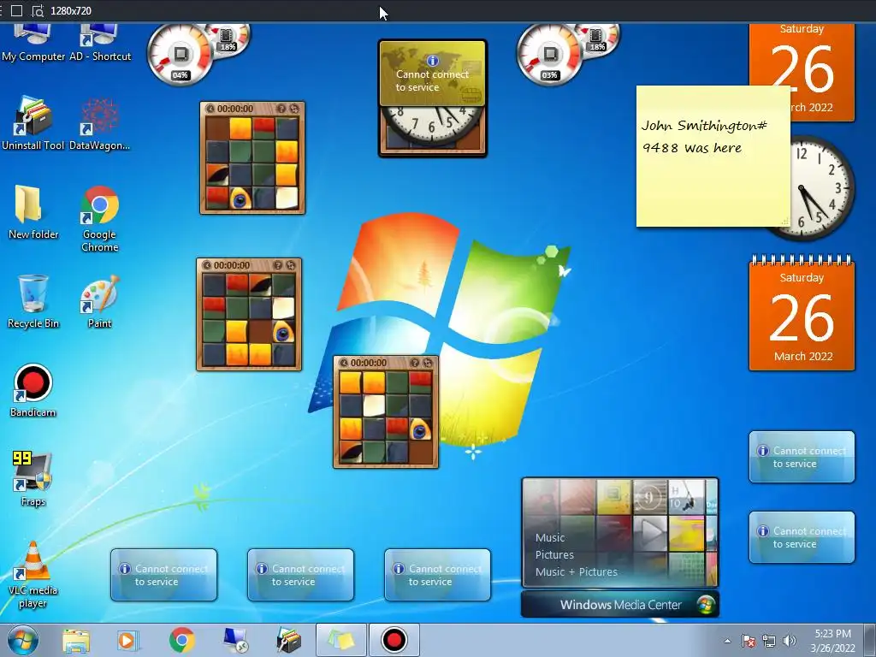Screen dimensions: 876x657
Task: Select the Google Chrome desktop shortcut
Action: (99, 218)
